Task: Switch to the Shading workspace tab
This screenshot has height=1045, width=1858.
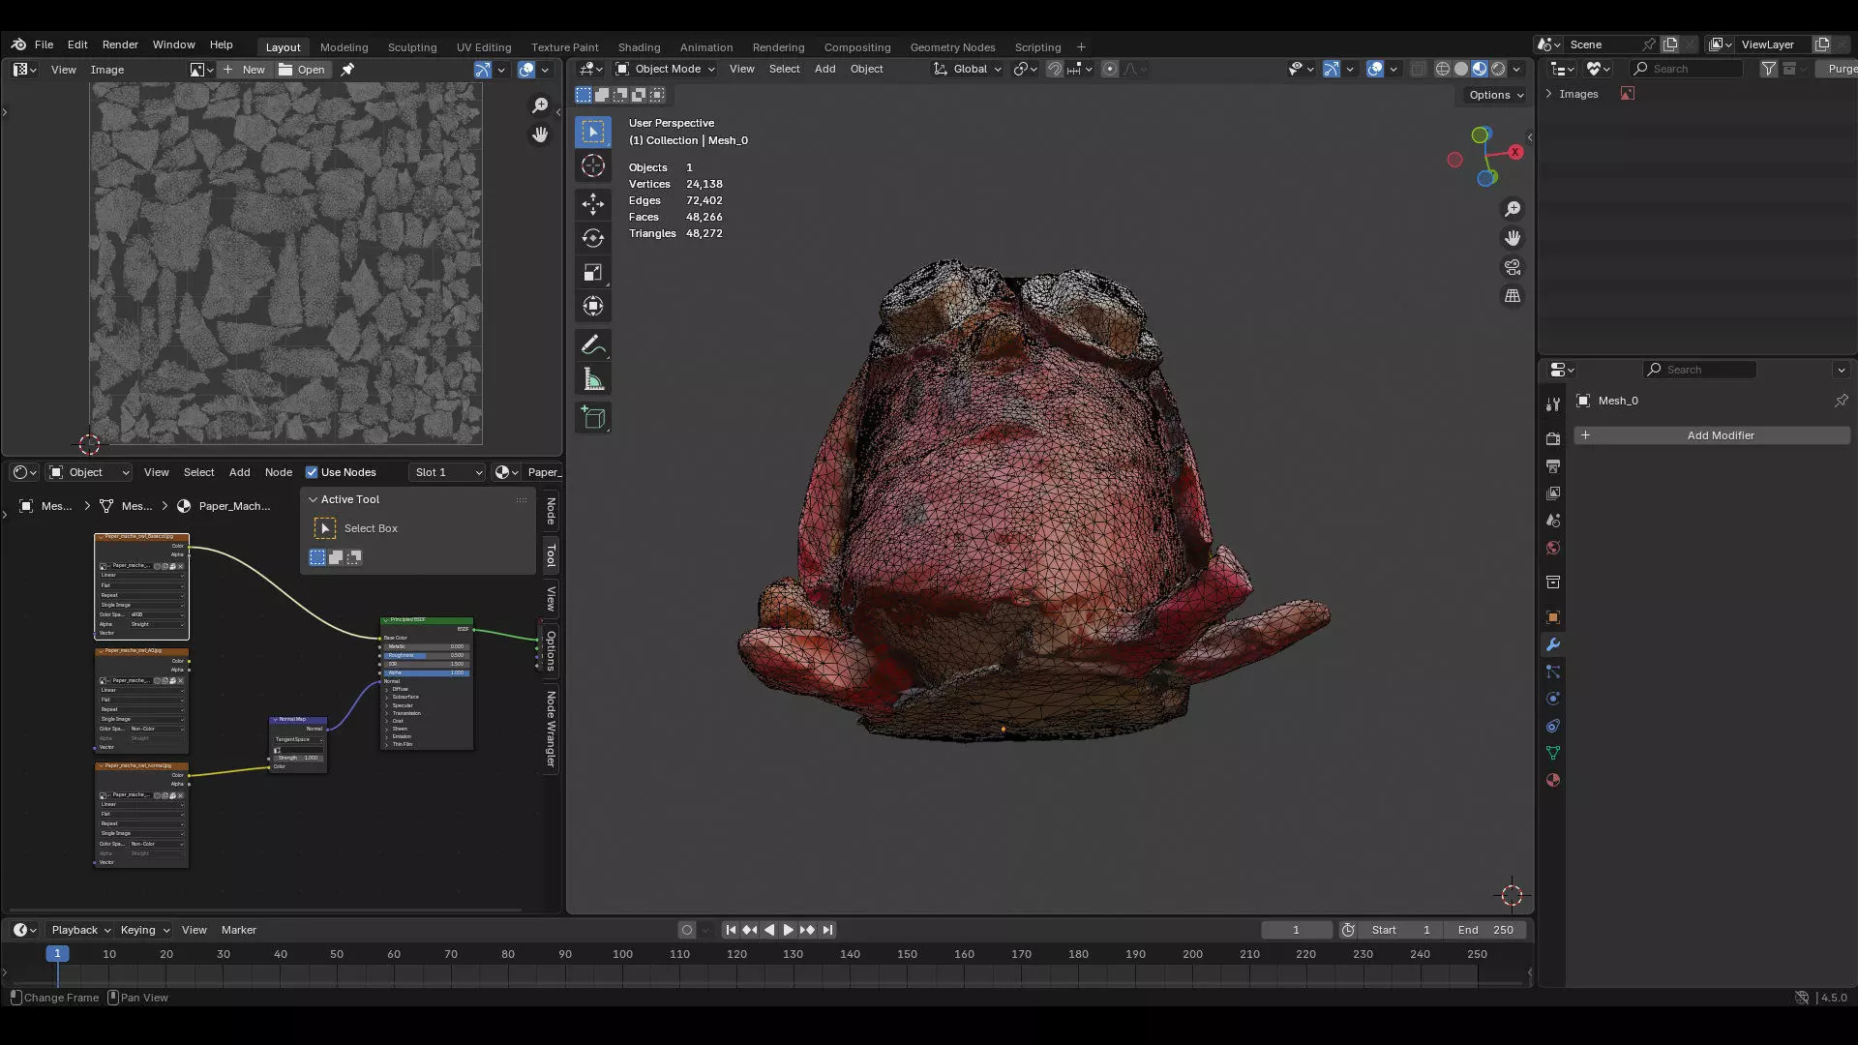Action: [x=639, y=46]
